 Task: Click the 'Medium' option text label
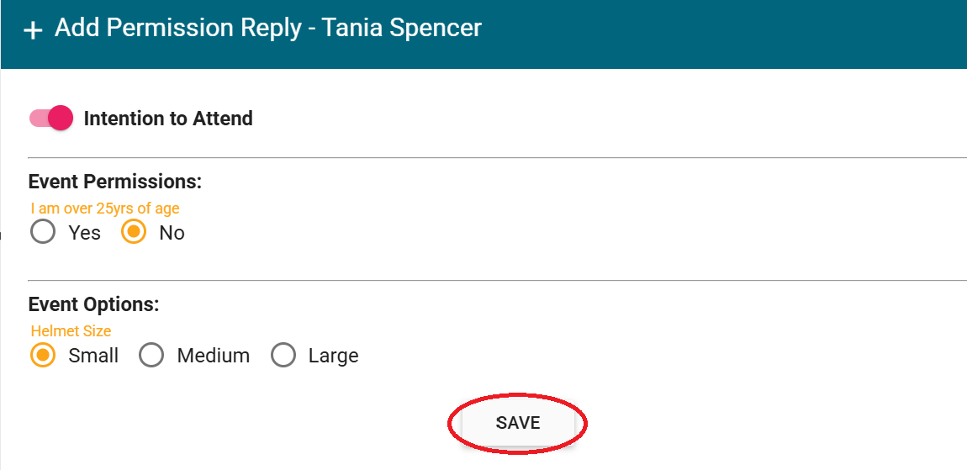(214, 356)
